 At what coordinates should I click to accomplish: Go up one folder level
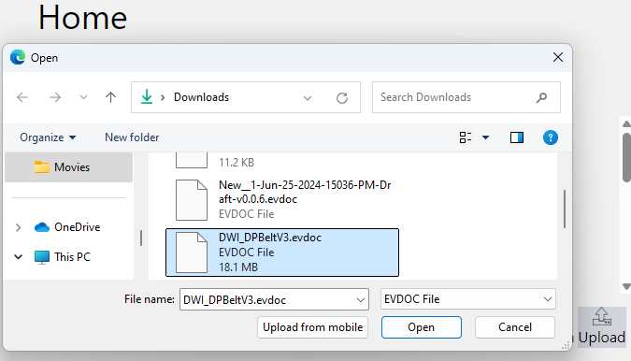pyautogui.click(x=110, y=97)
